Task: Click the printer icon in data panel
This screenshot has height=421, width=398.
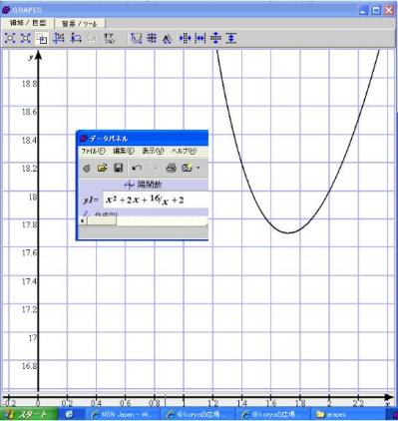Action: [x=171, y=168]
